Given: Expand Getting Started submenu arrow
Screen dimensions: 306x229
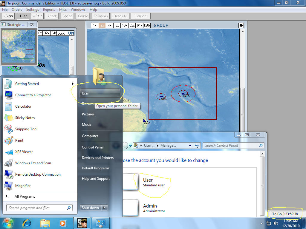Looking at the screenshot, I should [73, 84].
